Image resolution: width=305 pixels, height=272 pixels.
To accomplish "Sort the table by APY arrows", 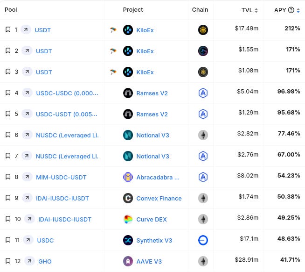I will point(298,10).
